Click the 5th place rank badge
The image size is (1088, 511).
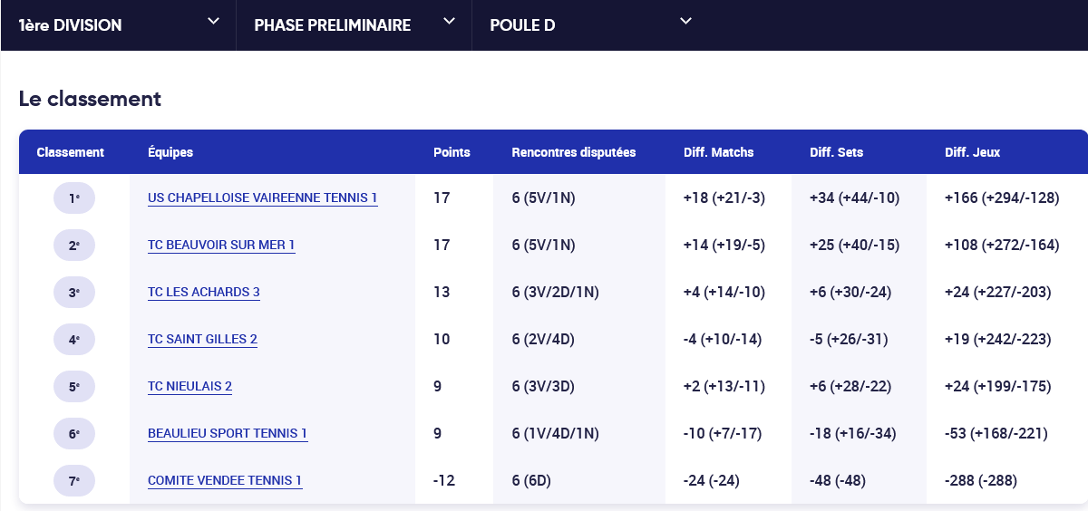tap(74, 386)
